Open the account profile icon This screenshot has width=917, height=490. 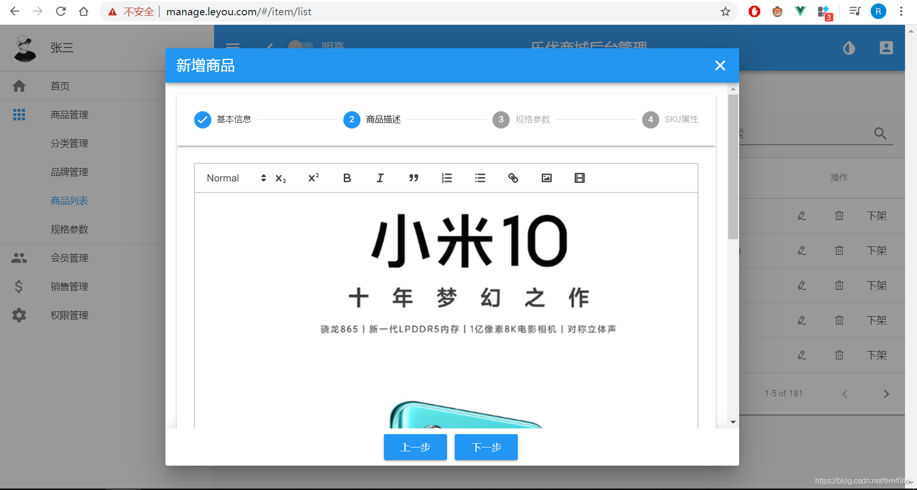(x=886, y=48)
